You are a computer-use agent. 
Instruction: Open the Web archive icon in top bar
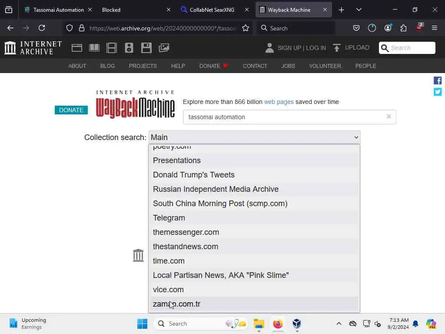(76, 48)
